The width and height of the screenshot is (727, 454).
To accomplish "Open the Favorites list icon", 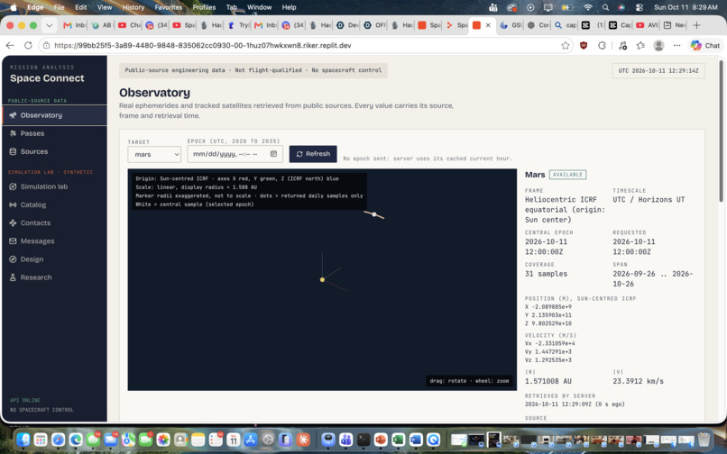I will click(640, 45).
